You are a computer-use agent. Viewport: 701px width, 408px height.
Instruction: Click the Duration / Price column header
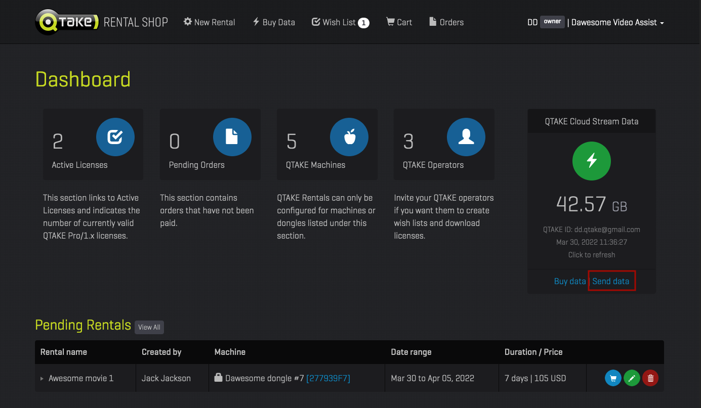pos(533,352)
